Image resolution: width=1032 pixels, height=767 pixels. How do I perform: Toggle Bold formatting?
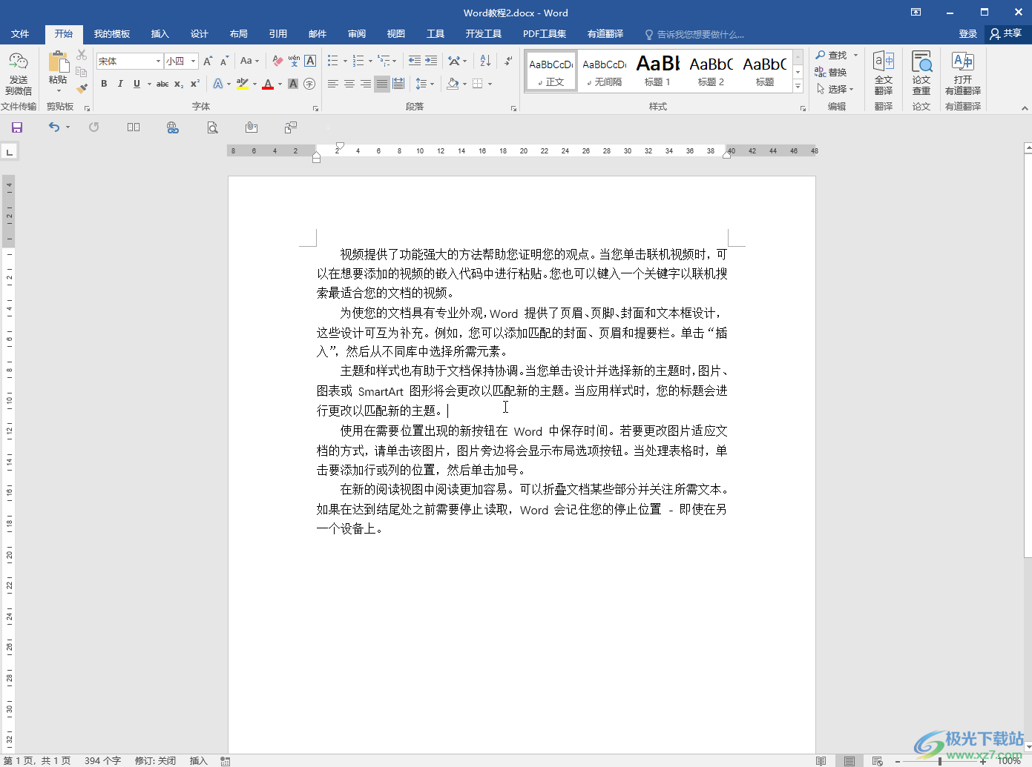click(104, 84)
